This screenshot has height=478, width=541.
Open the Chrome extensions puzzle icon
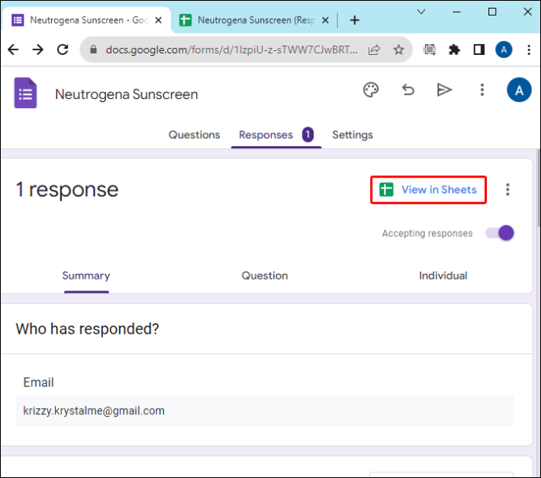click(454, 49)
